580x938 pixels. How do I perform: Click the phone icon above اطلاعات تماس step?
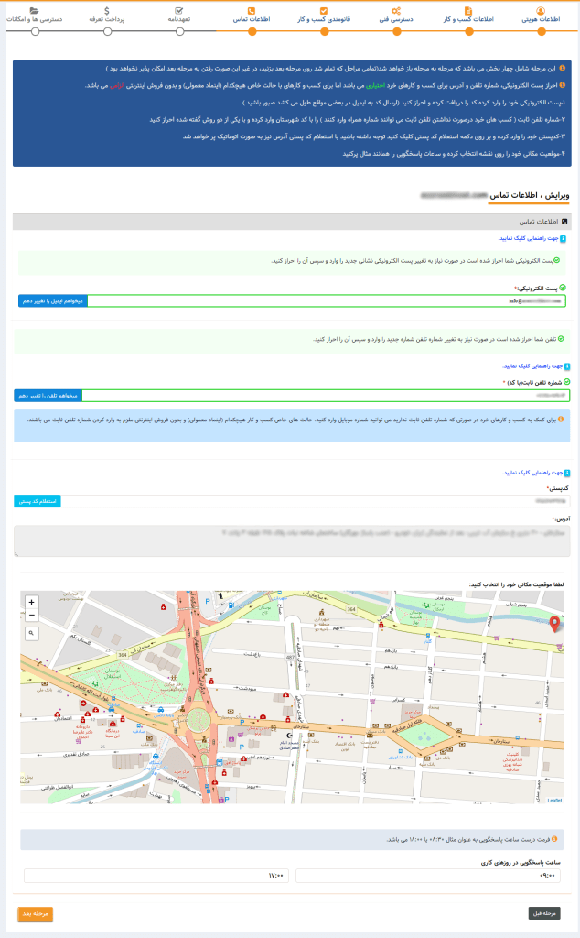[x=252, y=11]
